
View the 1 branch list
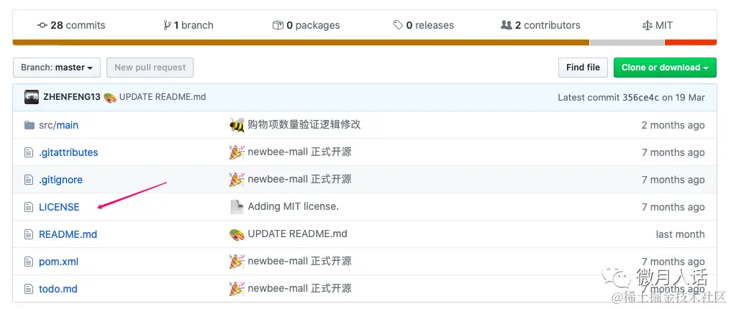click(x=189, y=25)
